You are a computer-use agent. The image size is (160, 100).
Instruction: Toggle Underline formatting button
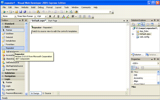[58, 16]
